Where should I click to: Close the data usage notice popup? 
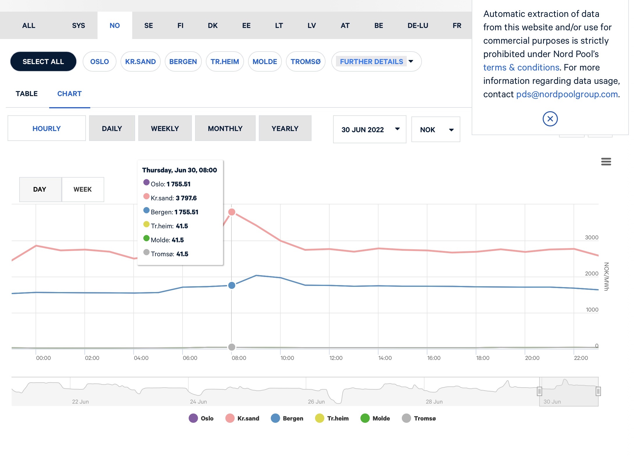point(550,119)
